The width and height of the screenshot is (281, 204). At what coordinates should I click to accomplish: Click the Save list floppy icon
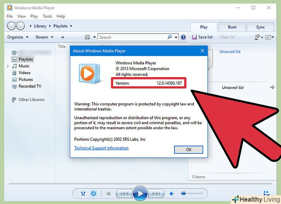pyautogui.click(x=194, y=37)
